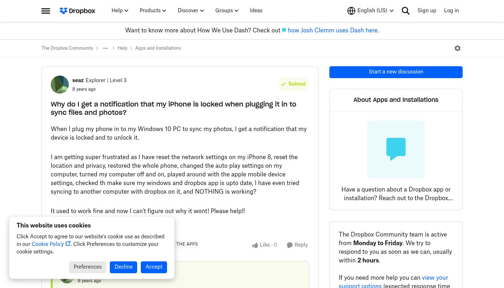Open cookie Preferences
This screenshot has width=504, height=288.
click(x=87, y=267)
